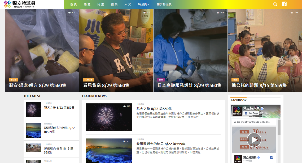Viewport: 302px width, 163px height.
Task: Click Facebook widget page avatar logo
Action: (237, 111)
